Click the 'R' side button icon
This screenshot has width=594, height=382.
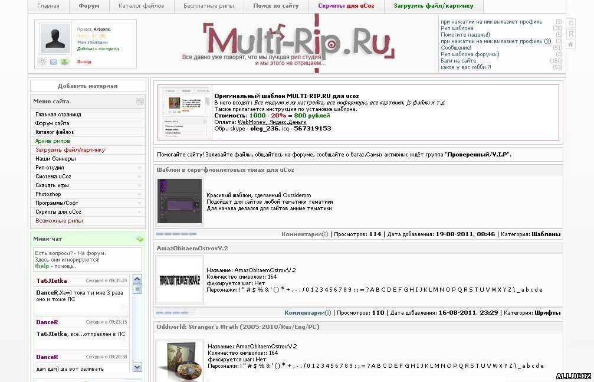tap(571, 34)
